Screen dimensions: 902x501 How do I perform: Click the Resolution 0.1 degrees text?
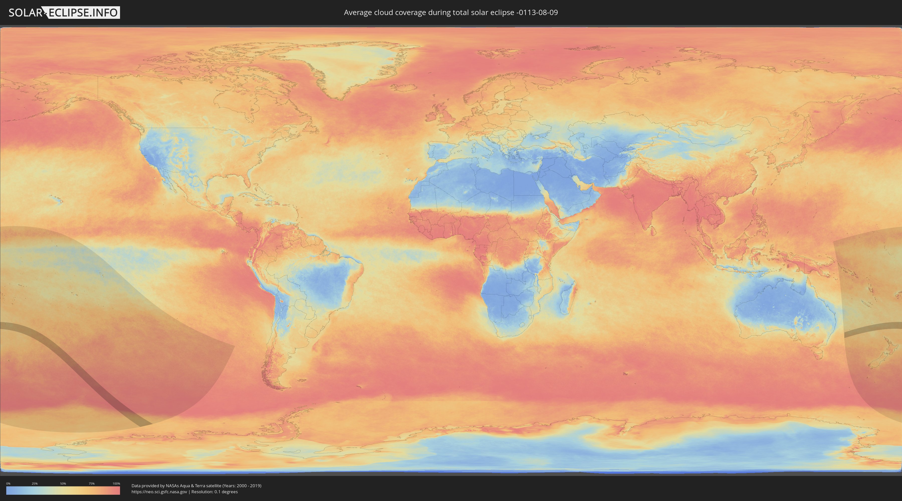[x=214, y=491]
